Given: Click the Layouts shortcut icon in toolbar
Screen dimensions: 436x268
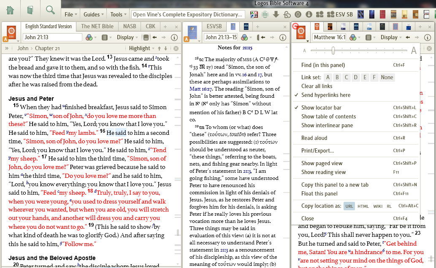Looking at the screenshot, I should click(254, 14).
